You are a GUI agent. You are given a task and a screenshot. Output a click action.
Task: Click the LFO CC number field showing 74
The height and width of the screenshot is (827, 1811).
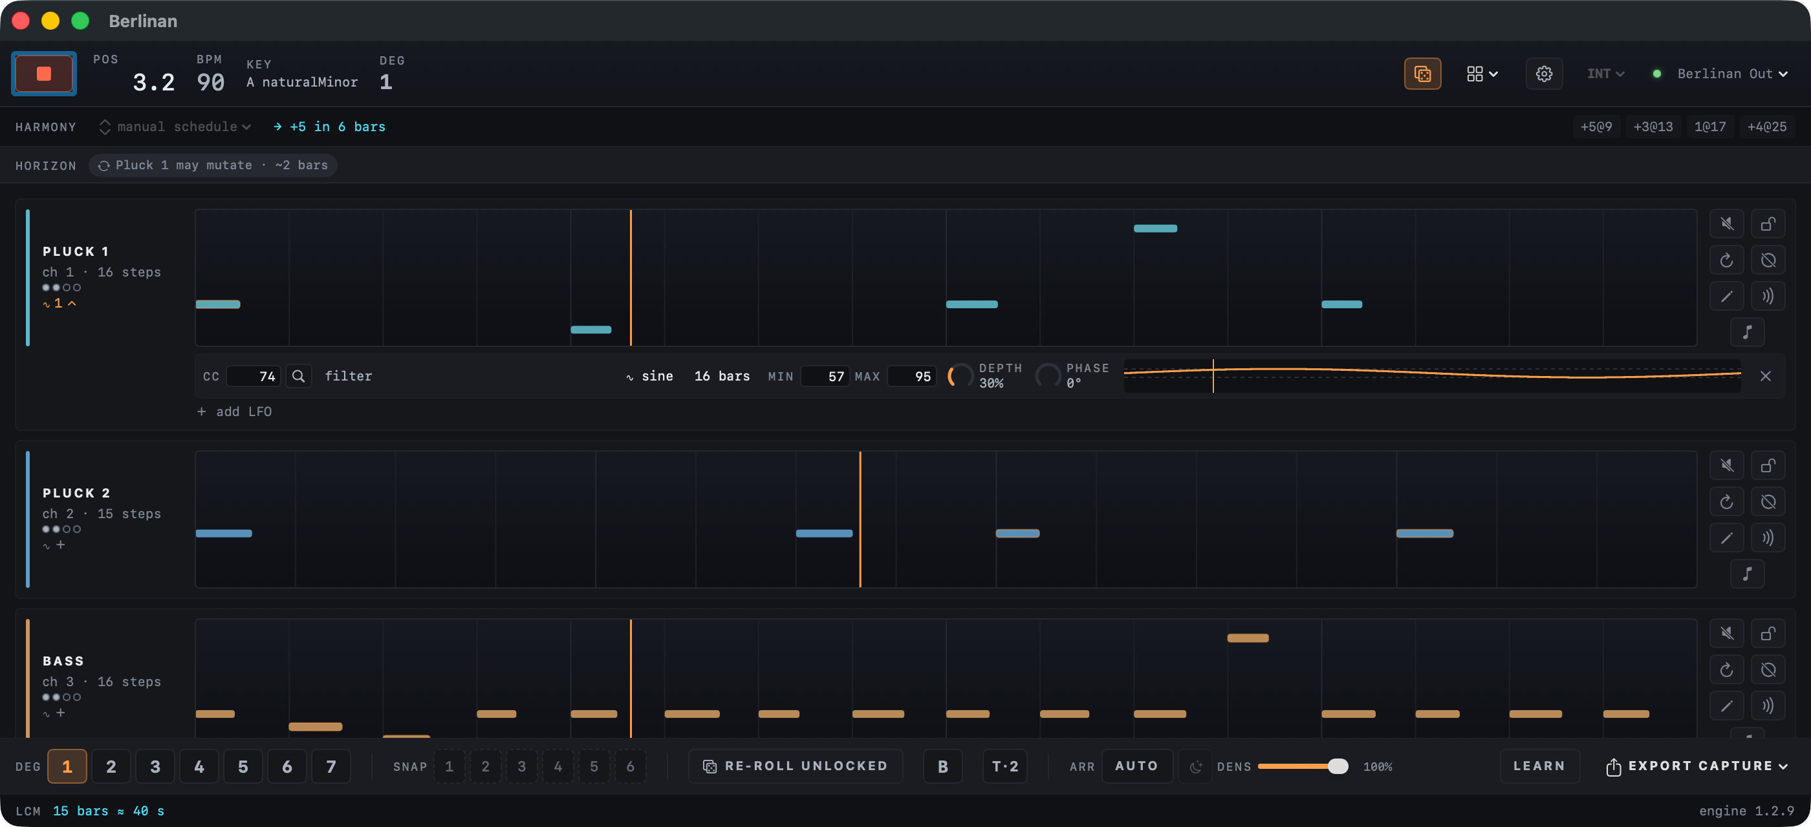point(253,376)
